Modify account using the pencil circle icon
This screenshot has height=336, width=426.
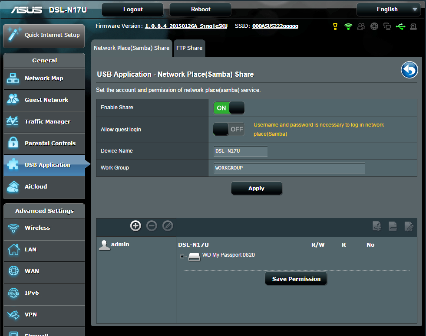[168, 225]
